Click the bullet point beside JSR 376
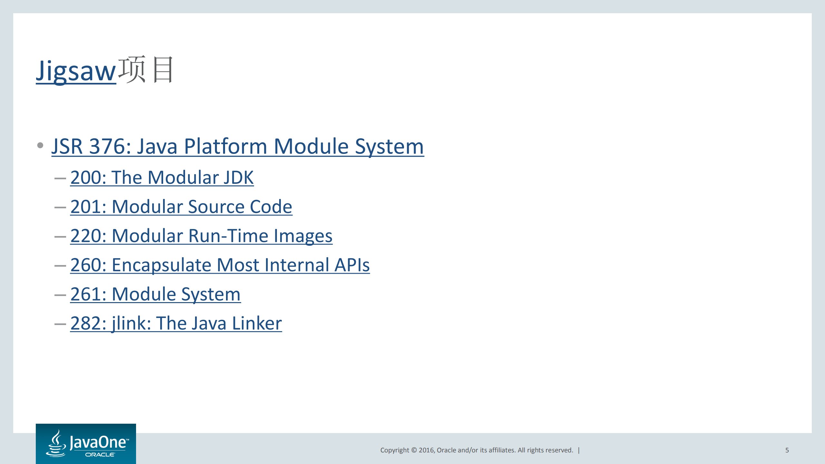 [x=40, y=146]
